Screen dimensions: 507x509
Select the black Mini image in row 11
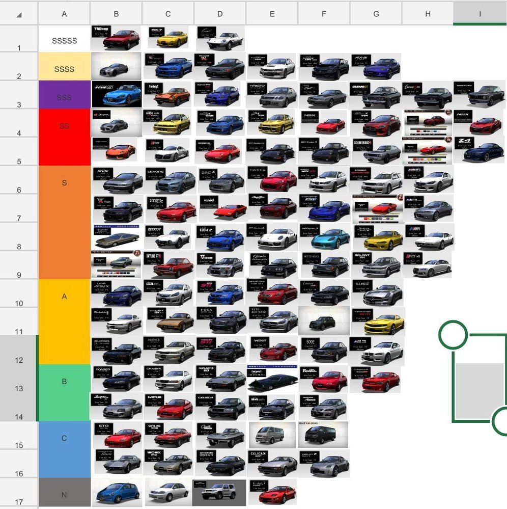[324, 320]
